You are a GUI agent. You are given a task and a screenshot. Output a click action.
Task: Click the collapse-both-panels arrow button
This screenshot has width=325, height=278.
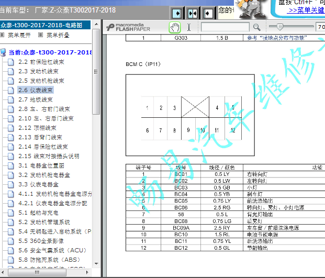pyautogui.click(x=193, y=14)
